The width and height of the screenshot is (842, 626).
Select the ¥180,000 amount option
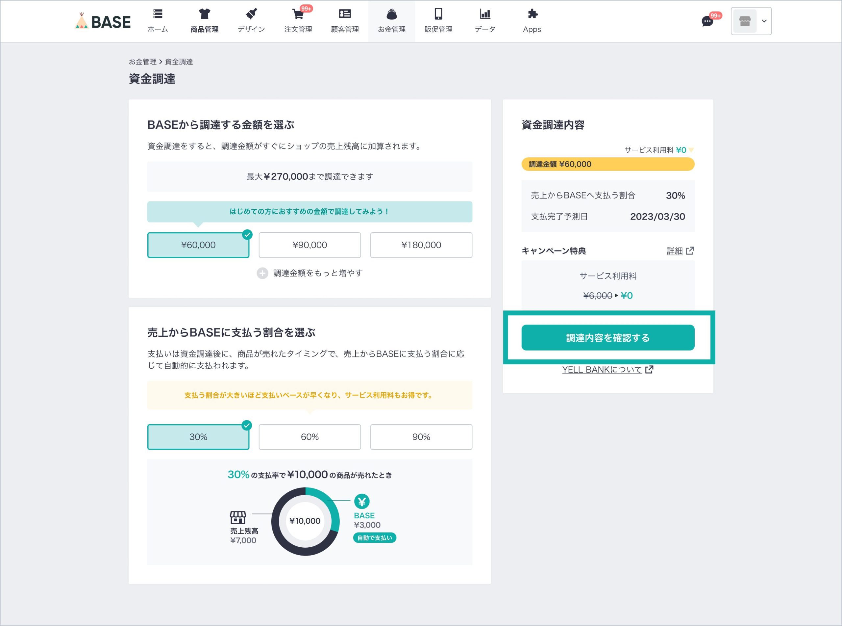click(x=421, y=245)
